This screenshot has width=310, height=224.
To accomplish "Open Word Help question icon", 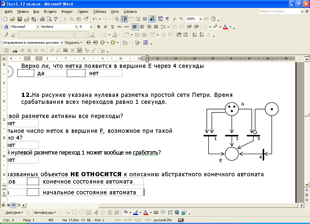I will pyautogui.click(x=213, y=19).
